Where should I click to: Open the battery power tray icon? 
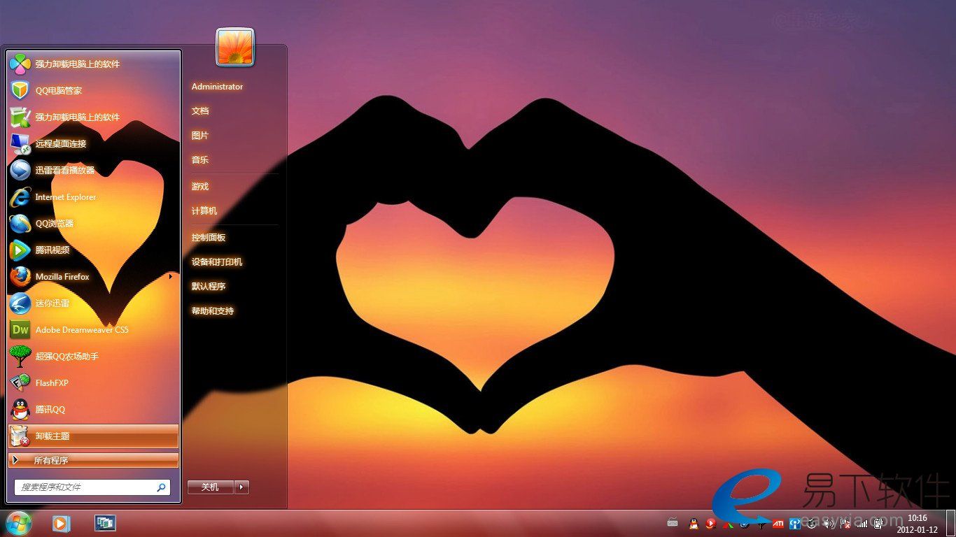[878, 523]
